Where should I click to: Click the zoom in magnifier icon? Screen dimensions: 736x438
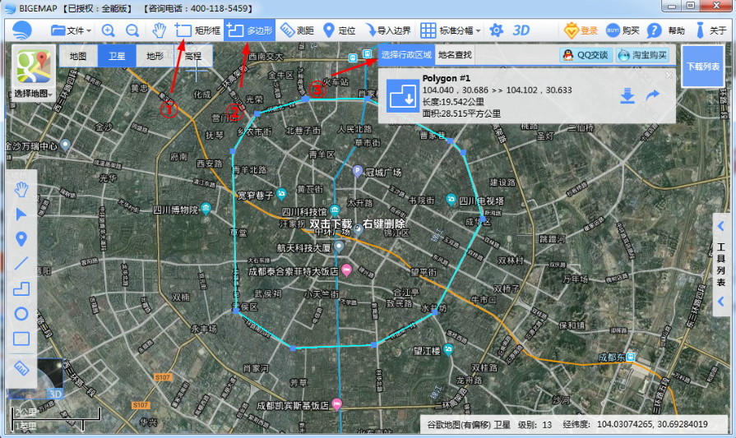tap(108, 30)
